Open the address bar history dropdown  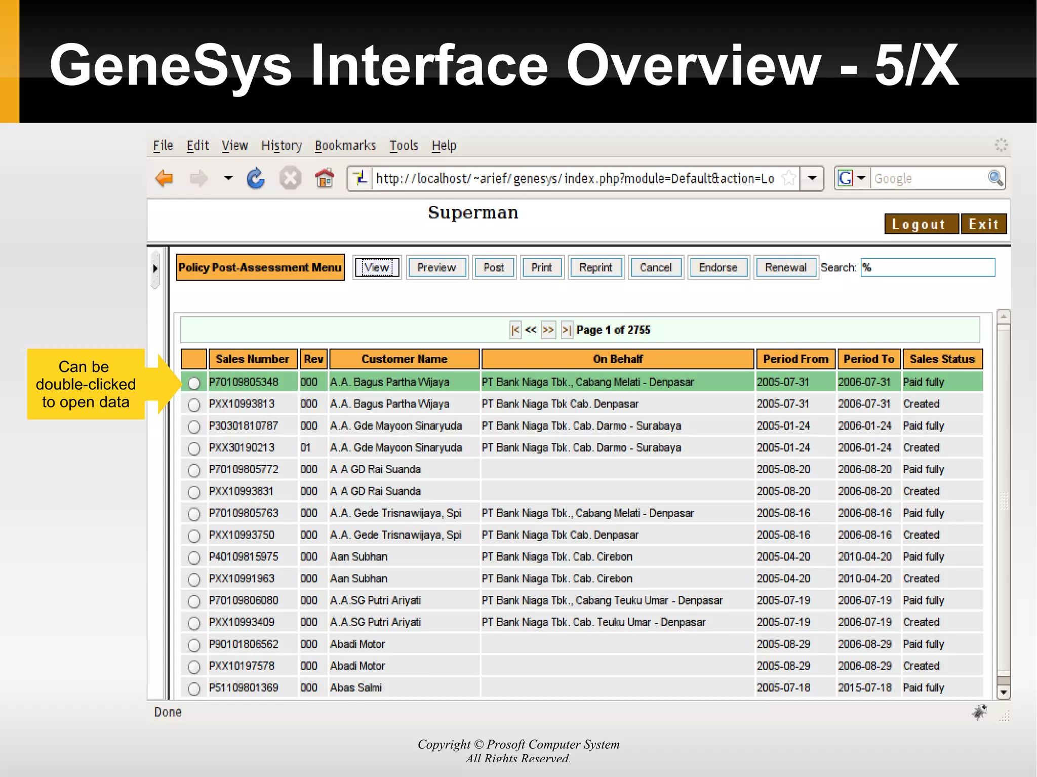[x=812, y=178]
